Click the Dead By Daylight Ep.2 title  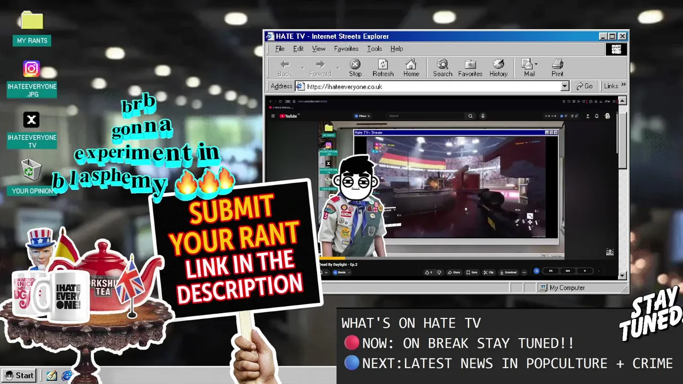[x=338, y=265]
